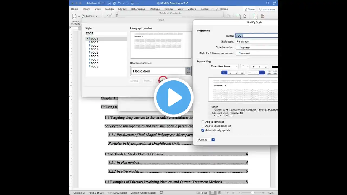The height and width of the screenshot is (195, 347).
Task: Open the Undo history dropdown arrow
Action: pos(123,3)
